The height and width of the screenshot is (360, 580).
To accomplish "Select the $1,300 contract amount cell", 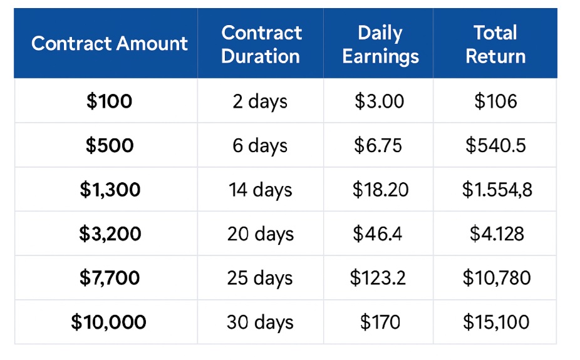I will (110, 190).
